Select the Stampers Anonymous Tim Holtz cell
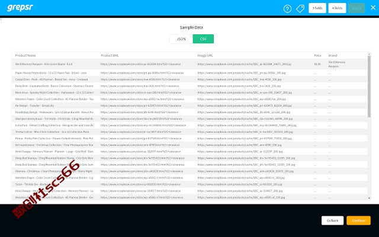The height and width of the screenshot is (237, 379). coord(54,118)
